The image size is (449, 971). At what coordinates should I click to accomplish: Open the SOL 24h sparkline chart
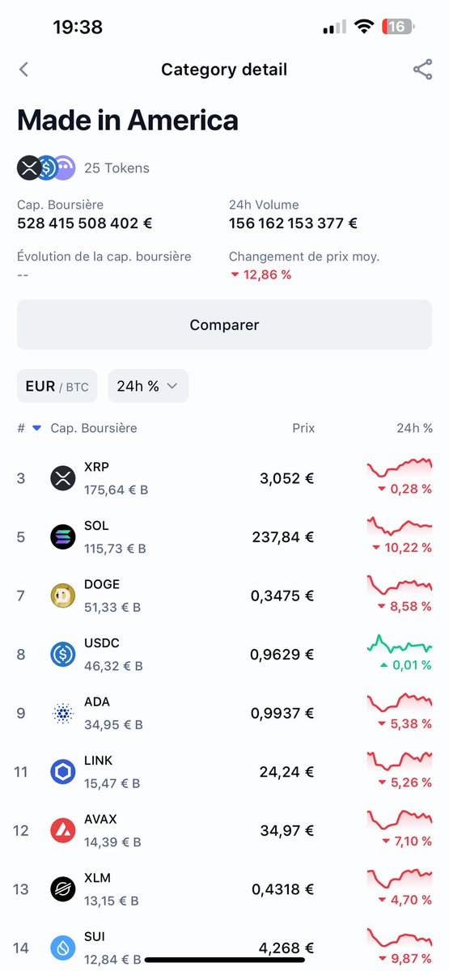tap(400, 526)
